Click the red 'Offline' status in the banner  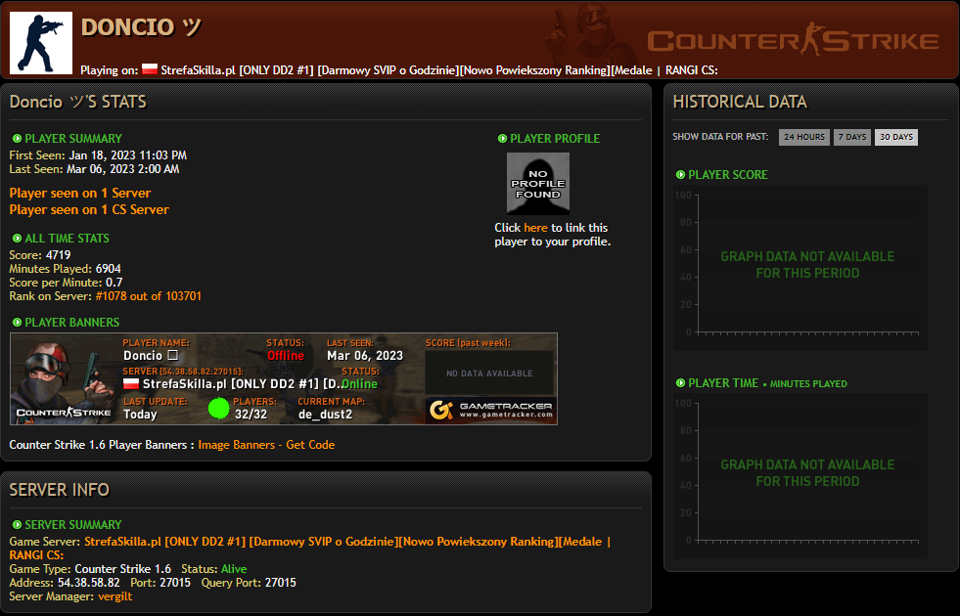coord(286,355)
